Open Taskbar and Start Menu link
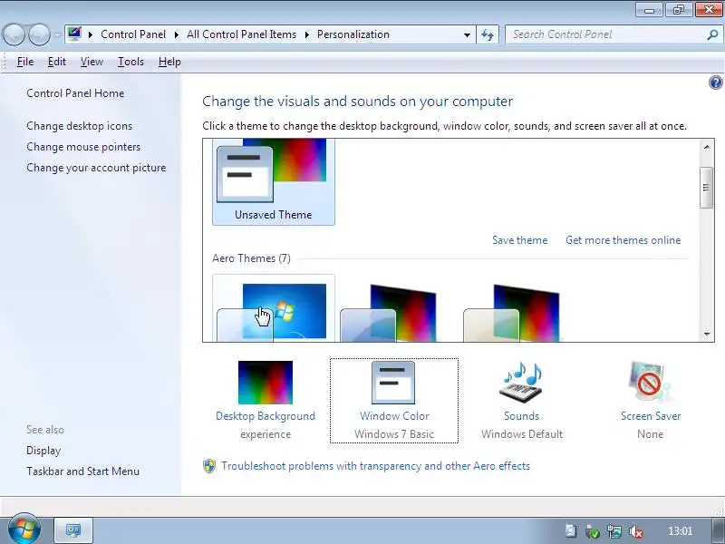Image resolution: width=725 pixels, height=544 pixels. 82,471
